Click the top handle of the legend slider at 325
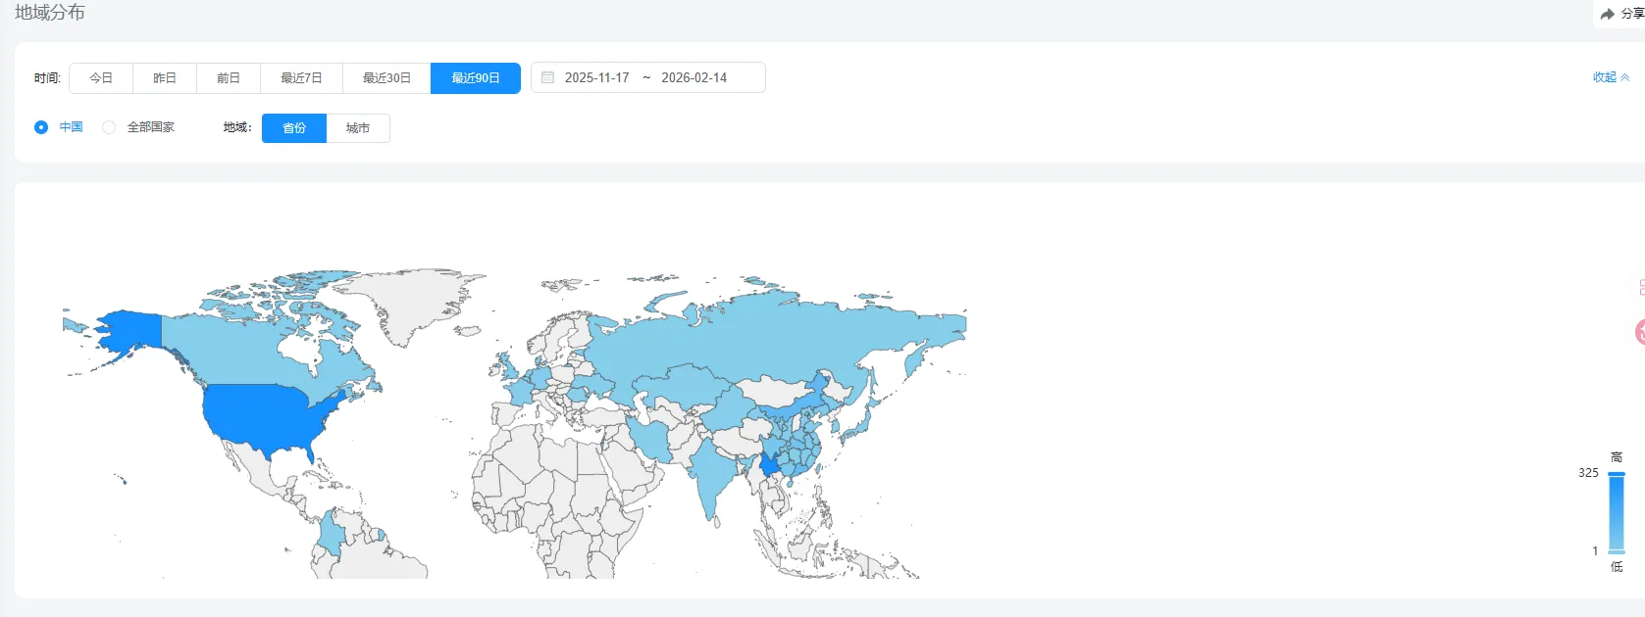This screenshot has width=1645, height=617. pyautogui.click(x=1616, y=474)
